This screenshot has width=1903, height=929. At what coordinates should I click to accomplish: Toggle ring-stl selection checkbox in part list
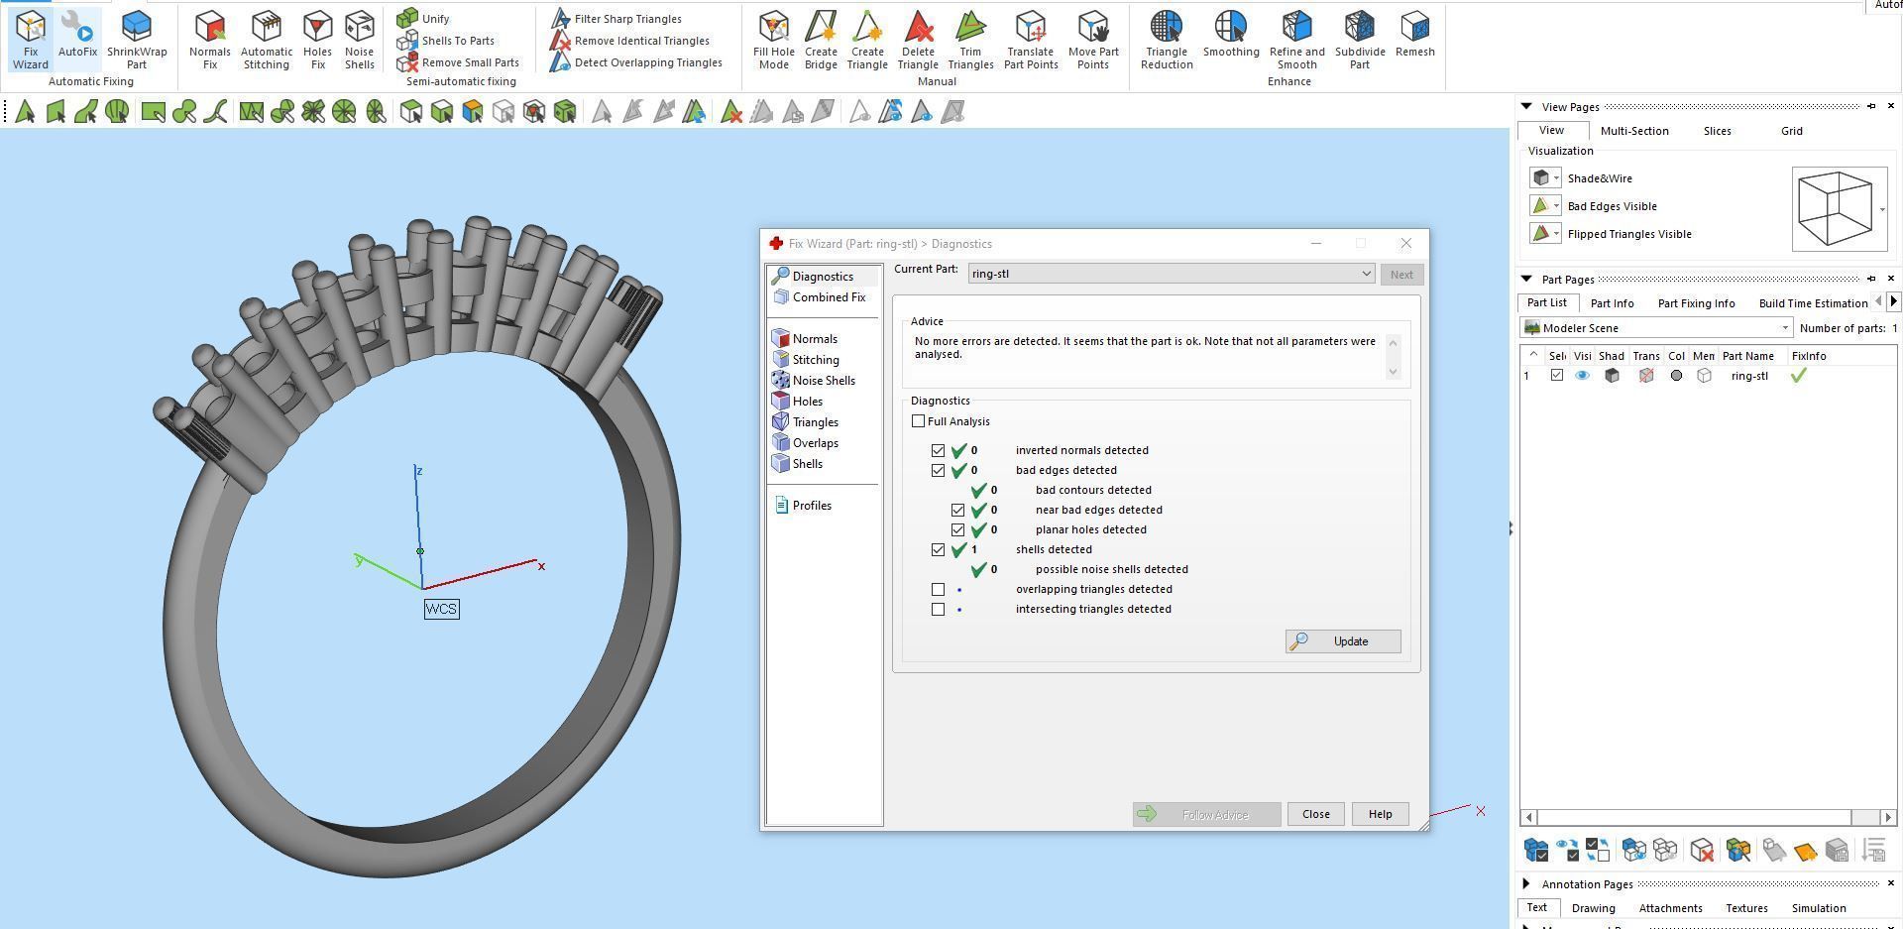tap(1556, 375)
